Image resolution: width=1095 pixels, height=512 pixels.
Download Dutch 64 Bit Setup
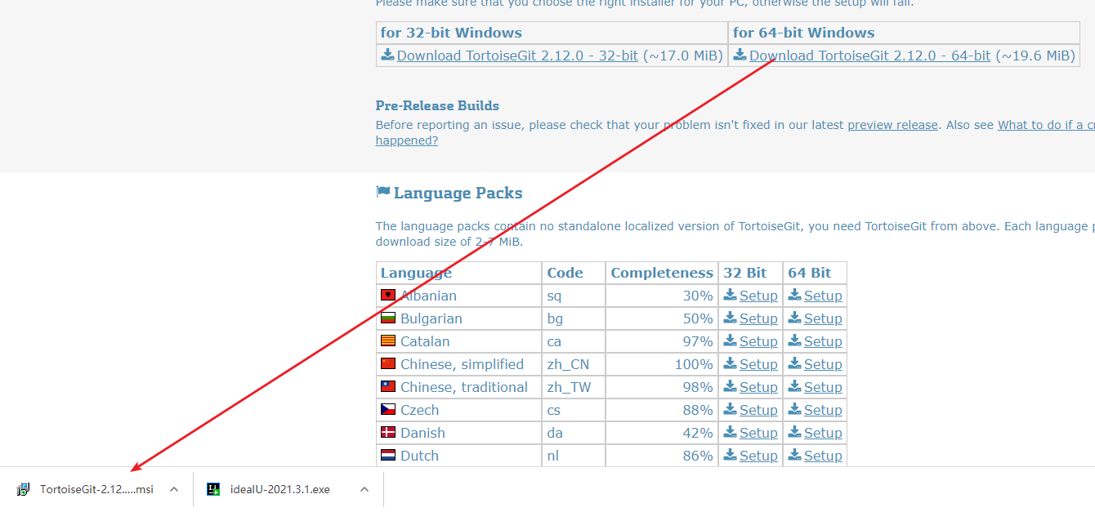(823, 456)
